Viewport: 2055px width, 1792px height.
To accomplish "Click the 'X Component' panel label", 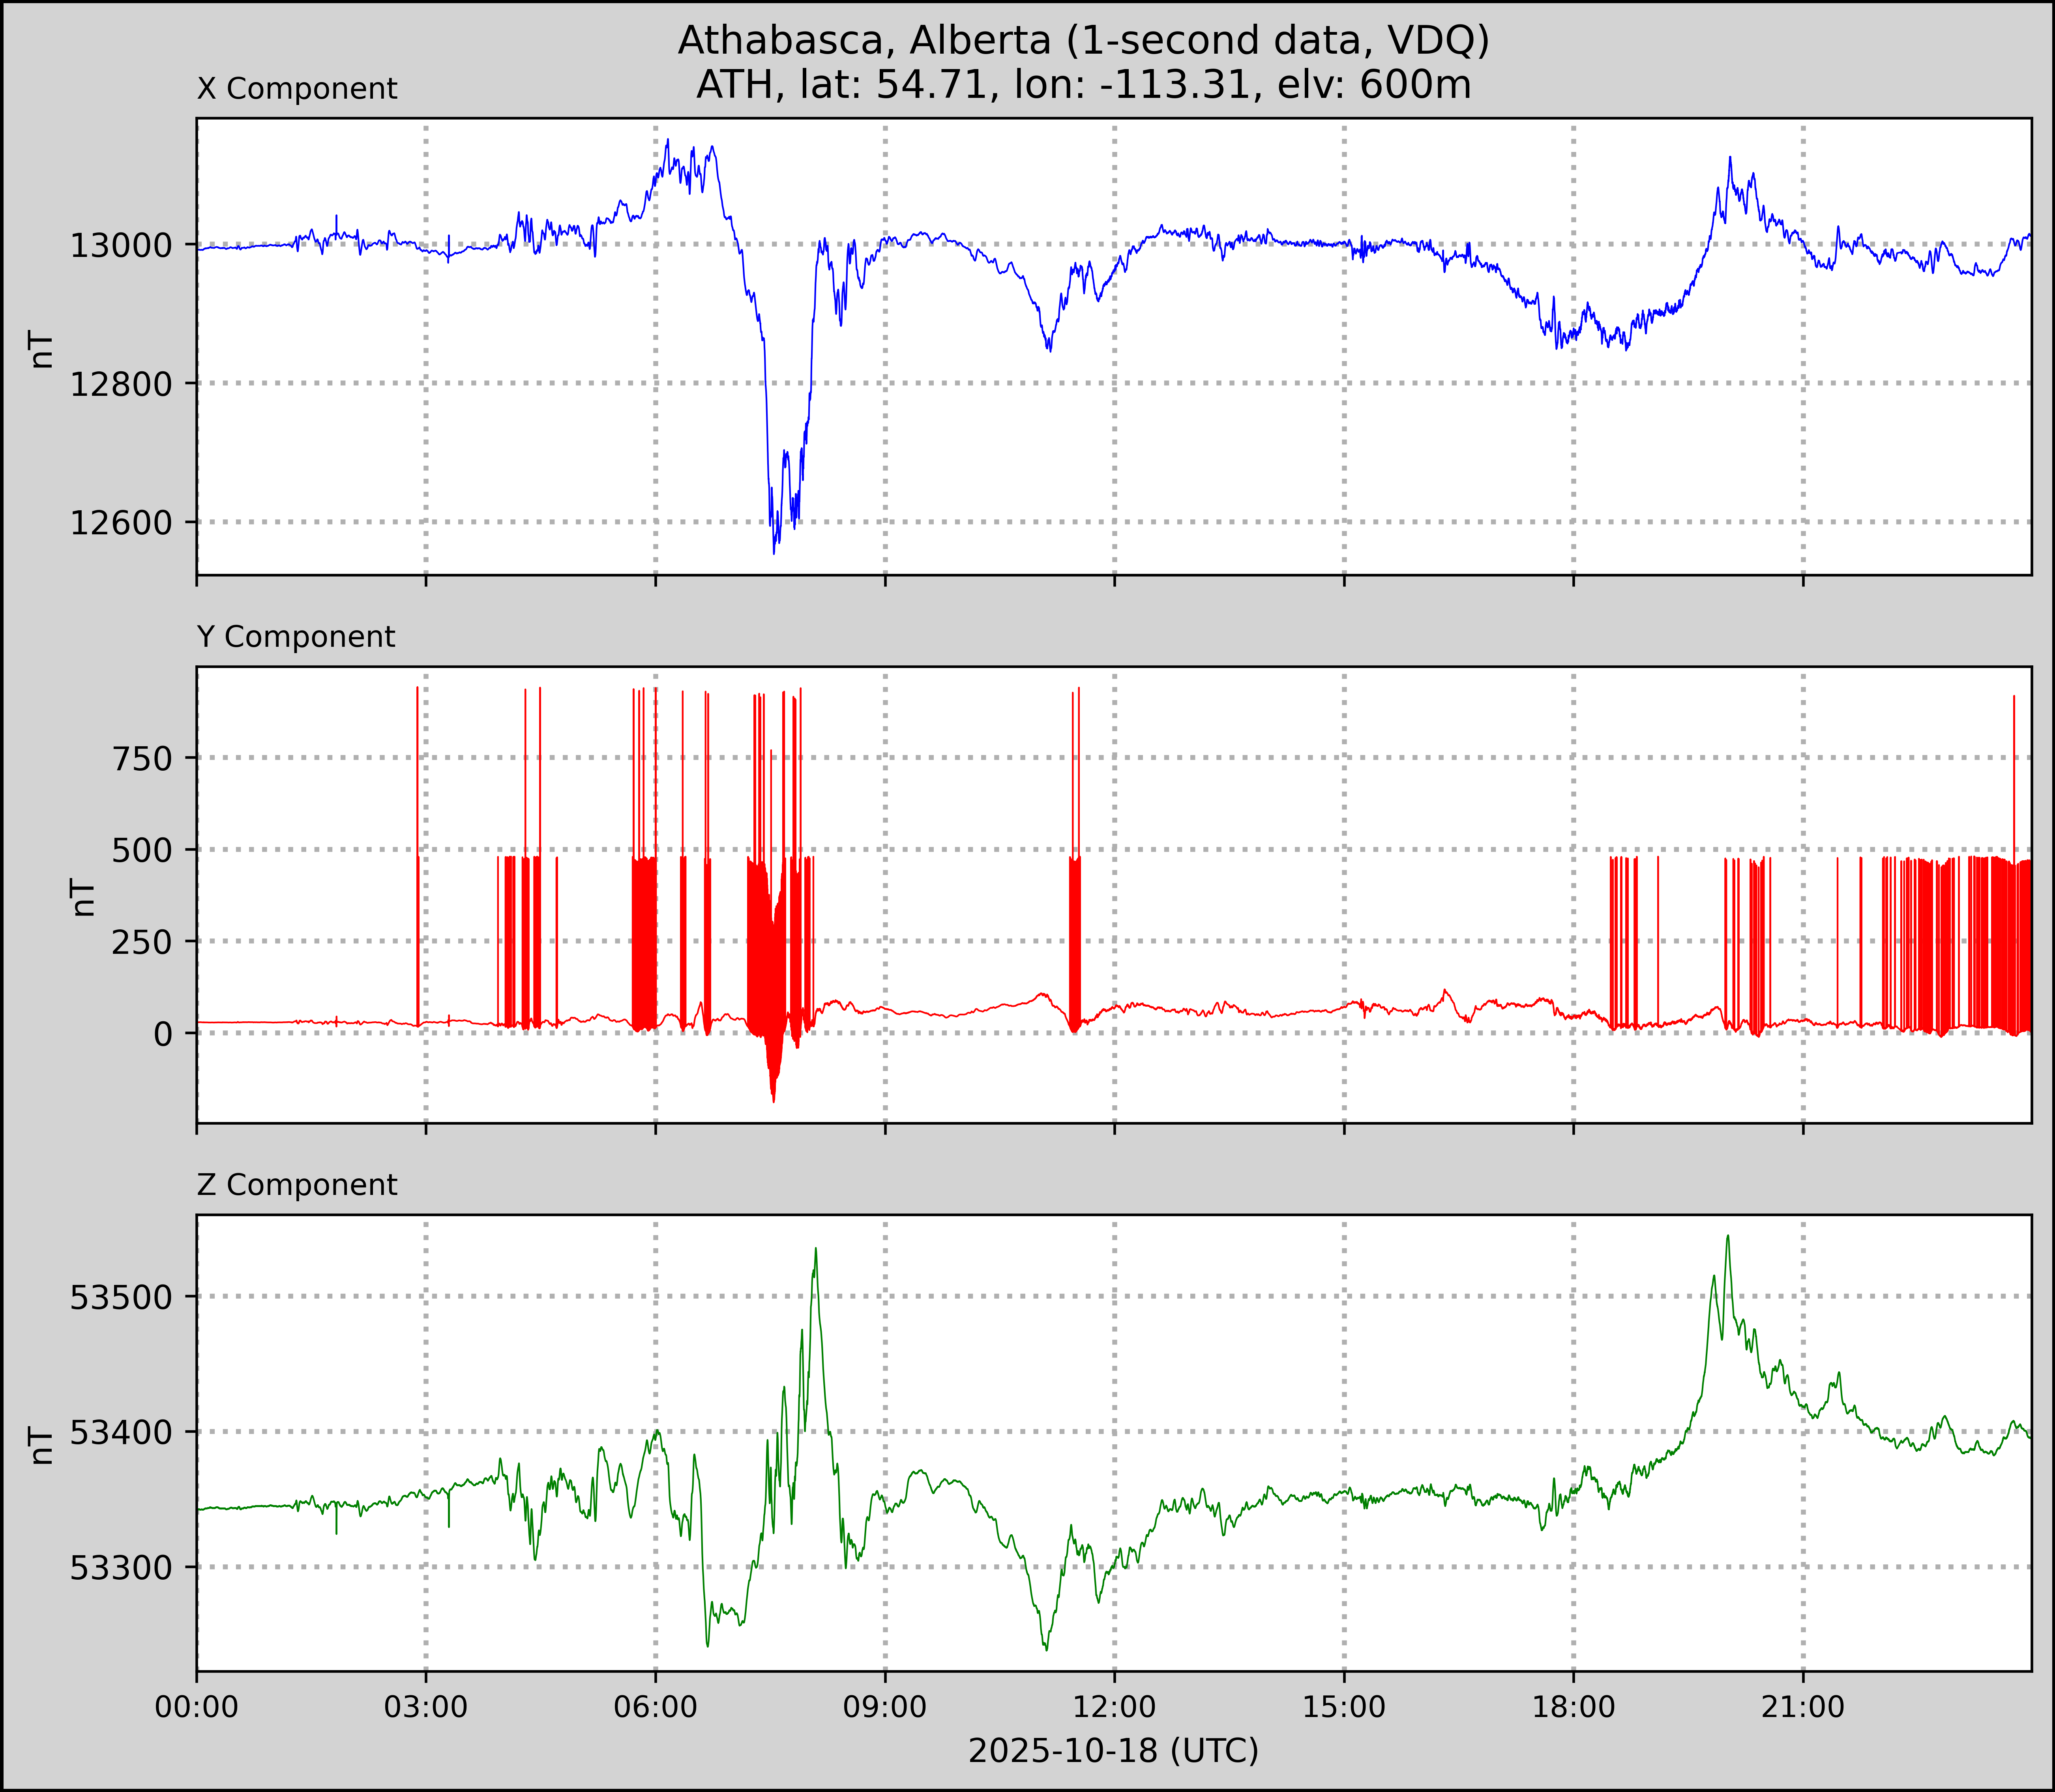I will (x=297, y=89).
